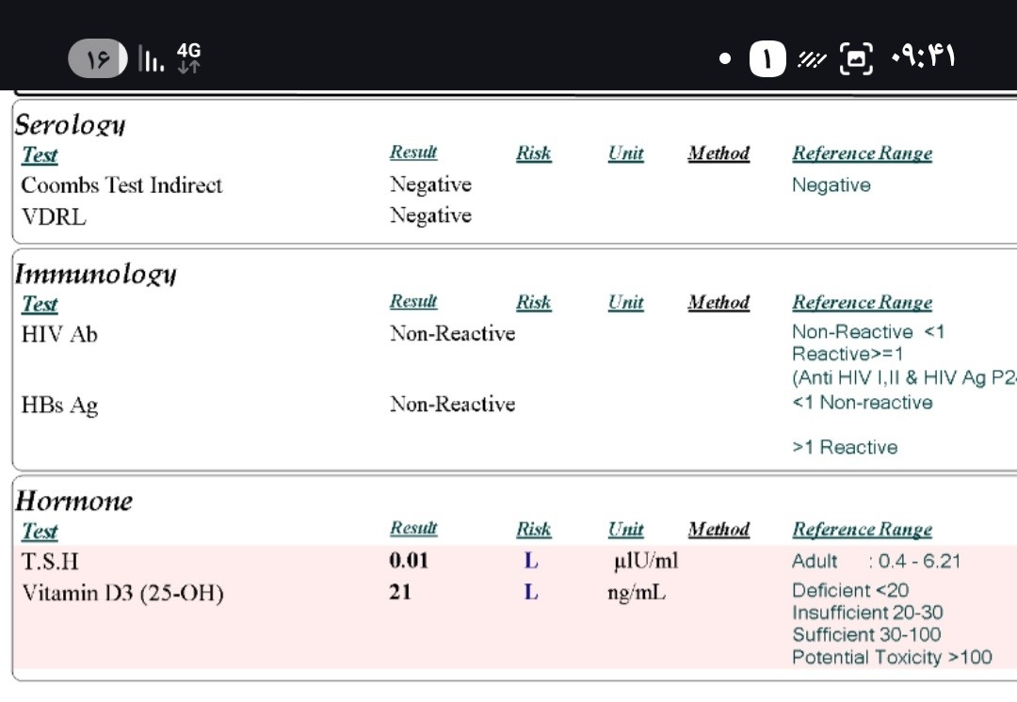Click the Method header in Immunology table
This screenshot has width=1017, height=702.
point(718,302)
